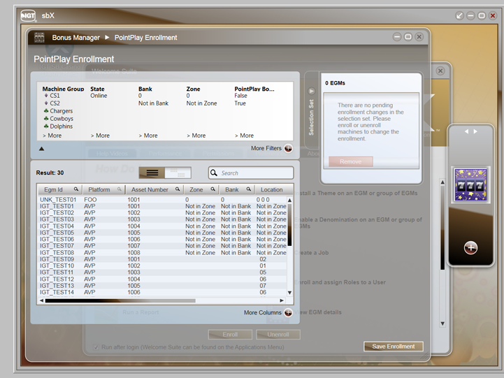
Task: Expand More under PointPlay Bonus filter
Action: coord(244,136)
